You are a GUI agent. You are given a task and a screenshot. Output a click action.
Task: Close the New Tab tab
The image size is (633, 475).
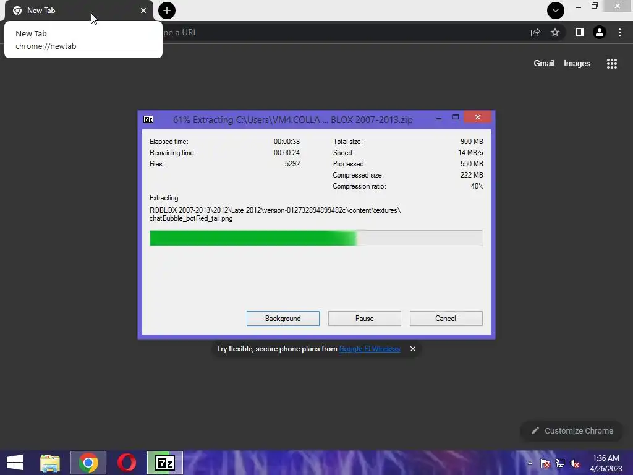(143, 11)
